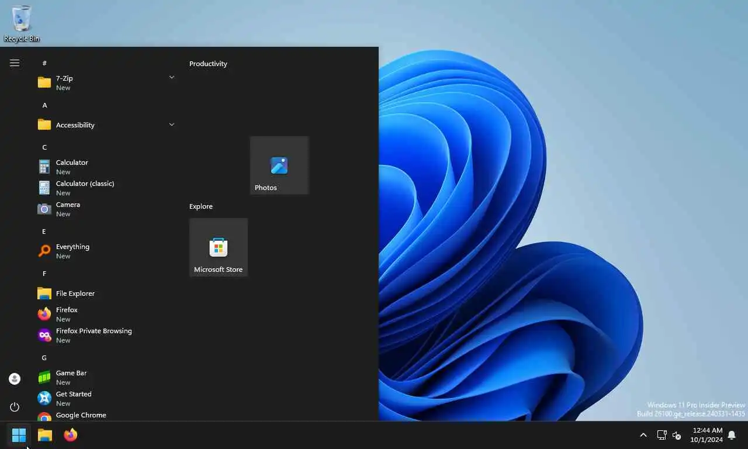Launch Firefox from the taskbar

[x=71, y=435]
